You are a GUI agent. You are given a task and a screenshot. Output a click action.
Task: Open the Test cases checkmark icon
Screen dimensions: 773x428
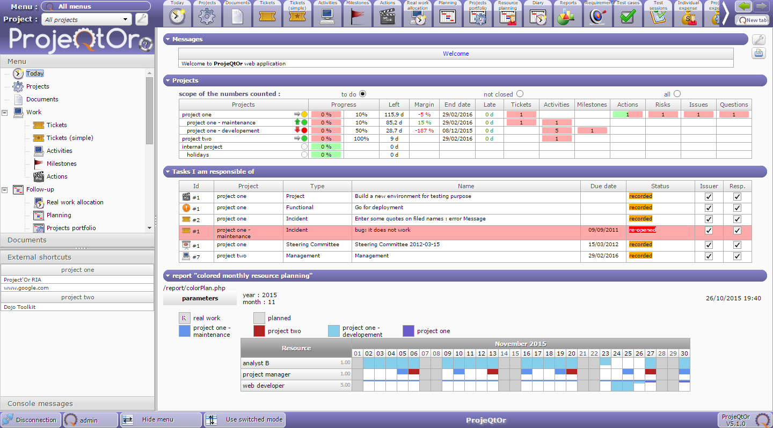coord(628,17)
